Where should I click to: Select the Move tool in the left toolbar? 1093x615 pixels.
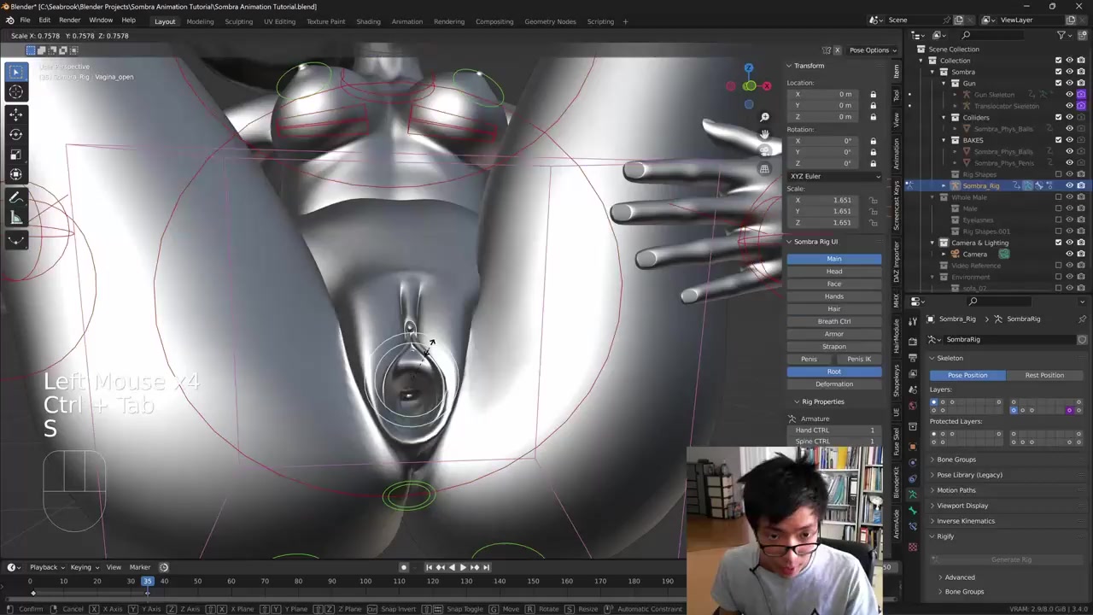click(16, 114)
